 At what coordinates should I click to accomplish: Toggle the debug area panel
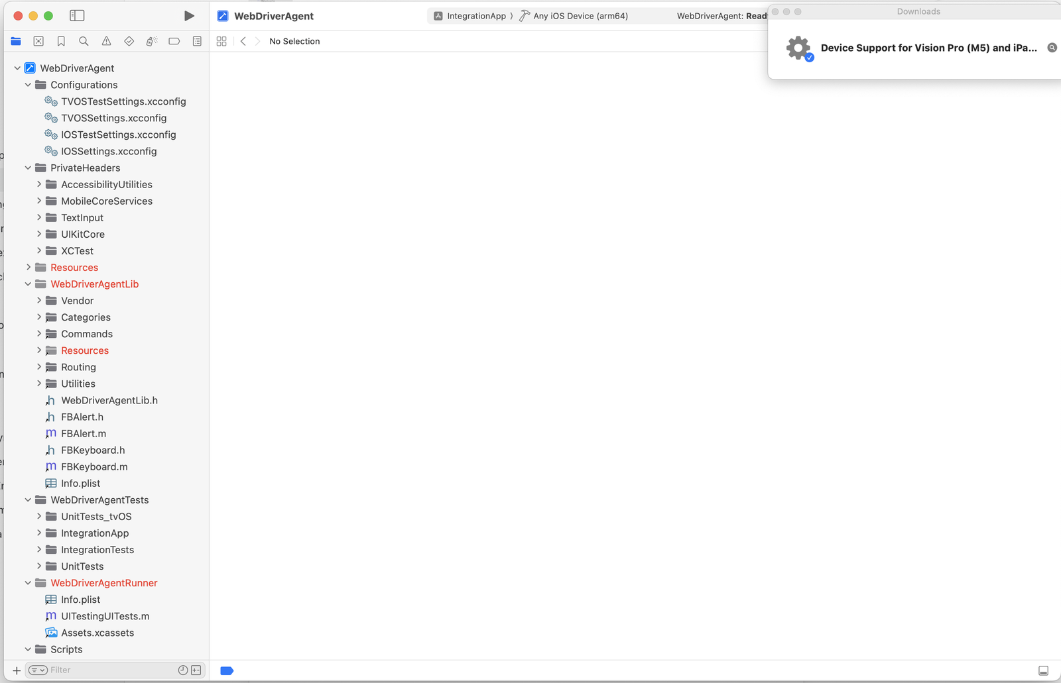1043,670
